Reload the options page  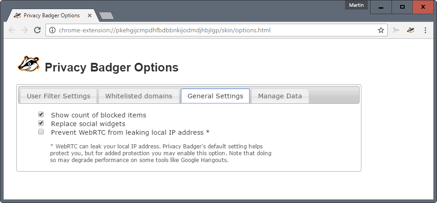37,30
